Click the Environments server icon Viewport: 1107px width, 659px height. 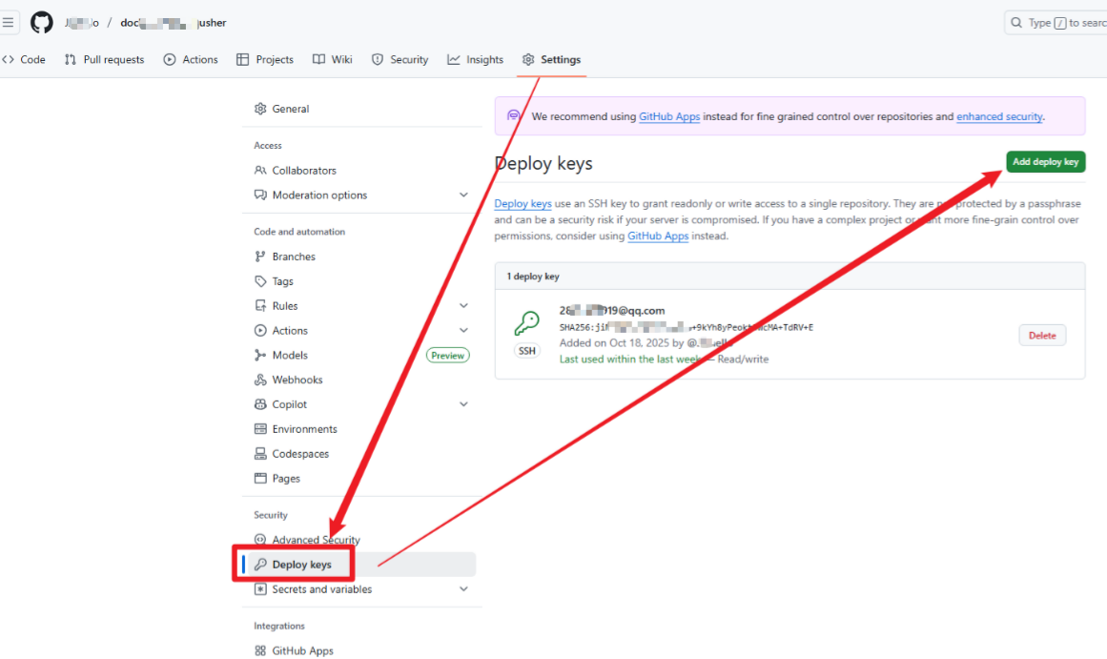[x=260, y=429]
